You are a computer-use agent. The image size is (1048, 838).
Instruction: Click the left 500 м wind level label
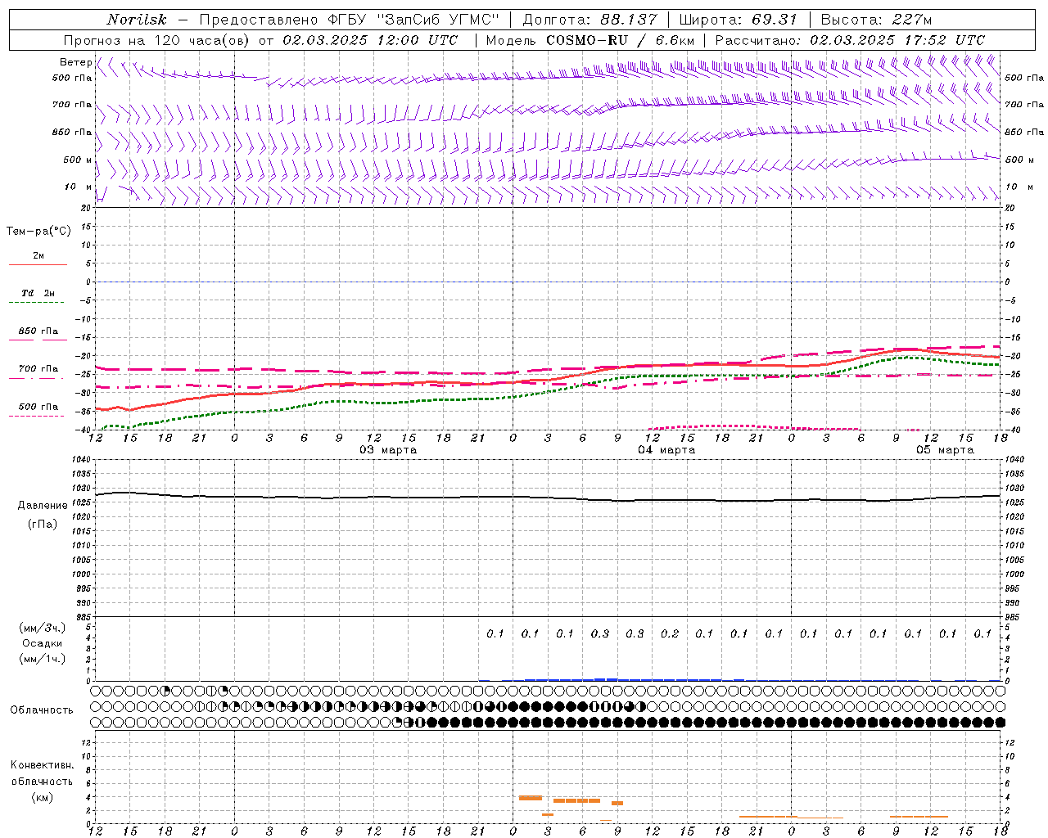[78, 160]
